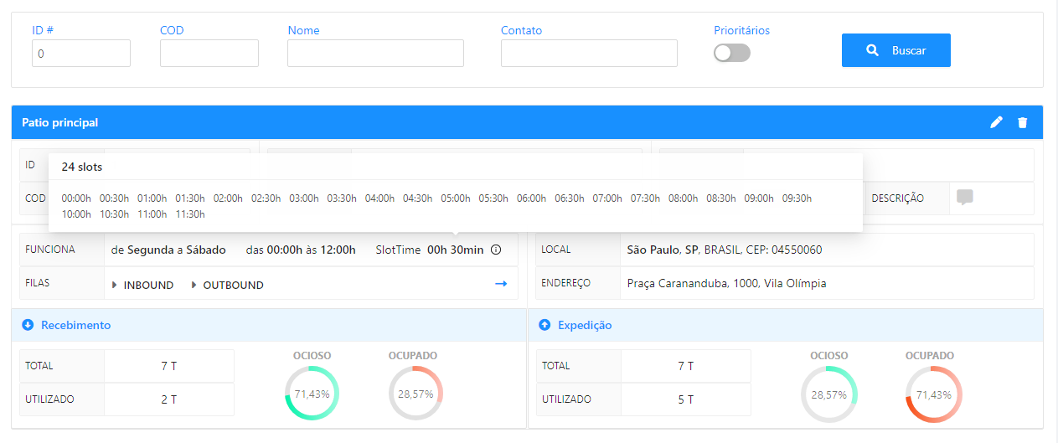This screenshot has height=443, width=1058.
Task: Click the ID # input field
Action: pyautogui.click(x=81, y=53)
